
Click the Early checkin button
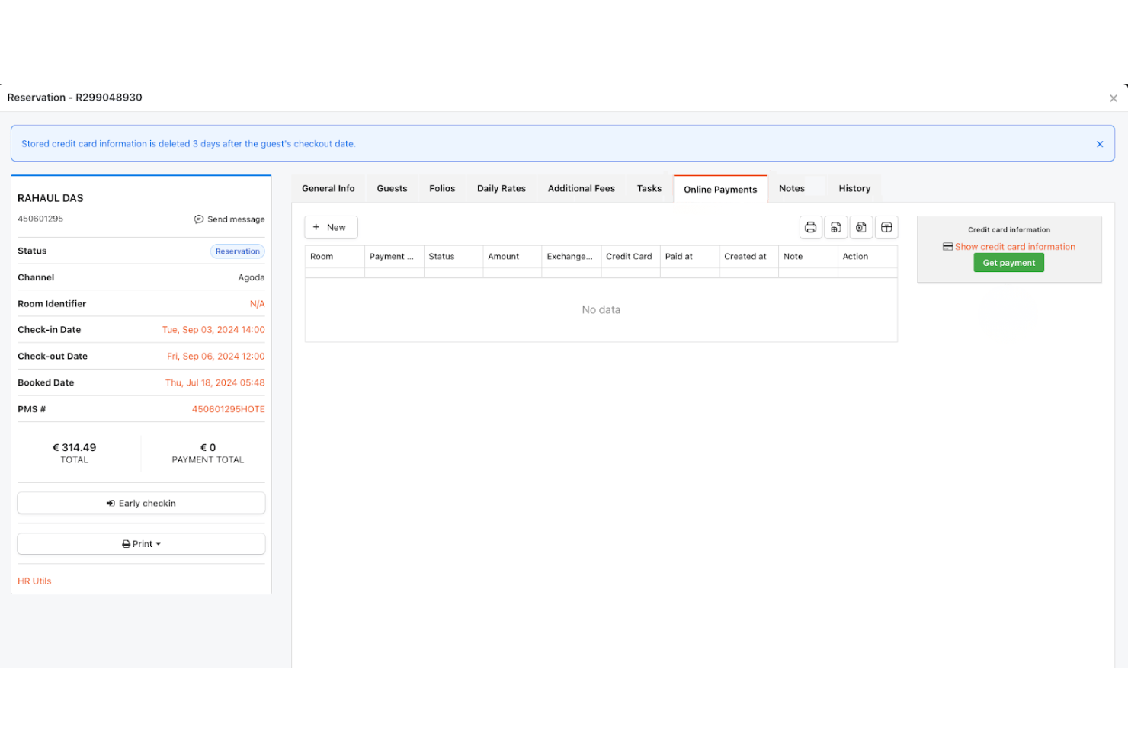point(141,504)
